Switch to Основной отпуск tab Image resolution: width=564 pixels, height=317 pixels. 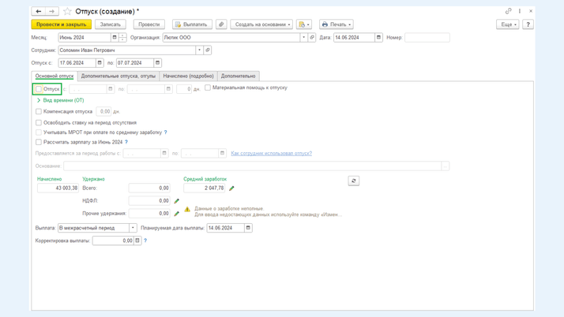click(55, 76)
